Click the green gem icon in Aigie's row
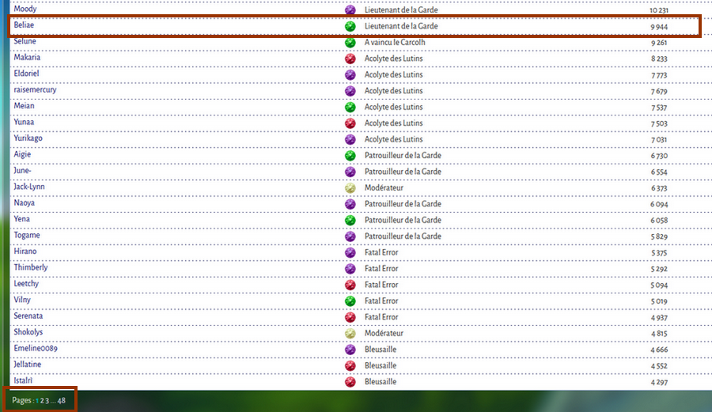The height and width of the screenshot is (412, 712). [350, 156]
